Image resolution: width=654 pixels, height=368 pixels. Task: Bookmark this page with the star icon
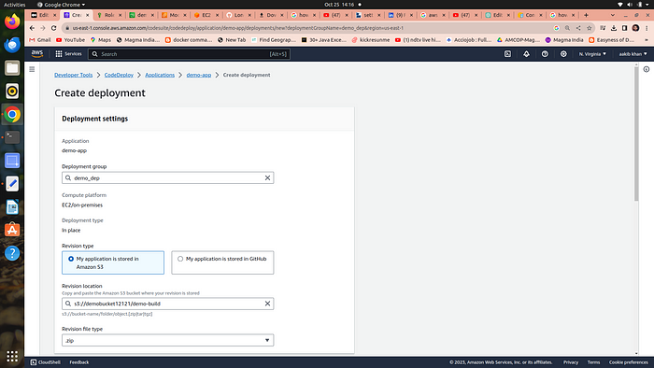[589, 28]
